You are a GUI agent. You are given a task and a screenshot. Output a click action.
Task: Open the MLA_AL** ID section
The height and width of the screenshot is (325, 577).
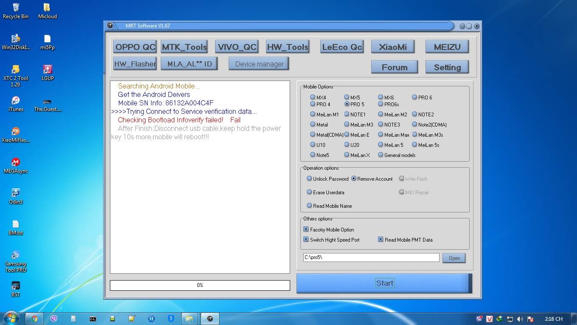pyautogui.click(x=189, y=63)
